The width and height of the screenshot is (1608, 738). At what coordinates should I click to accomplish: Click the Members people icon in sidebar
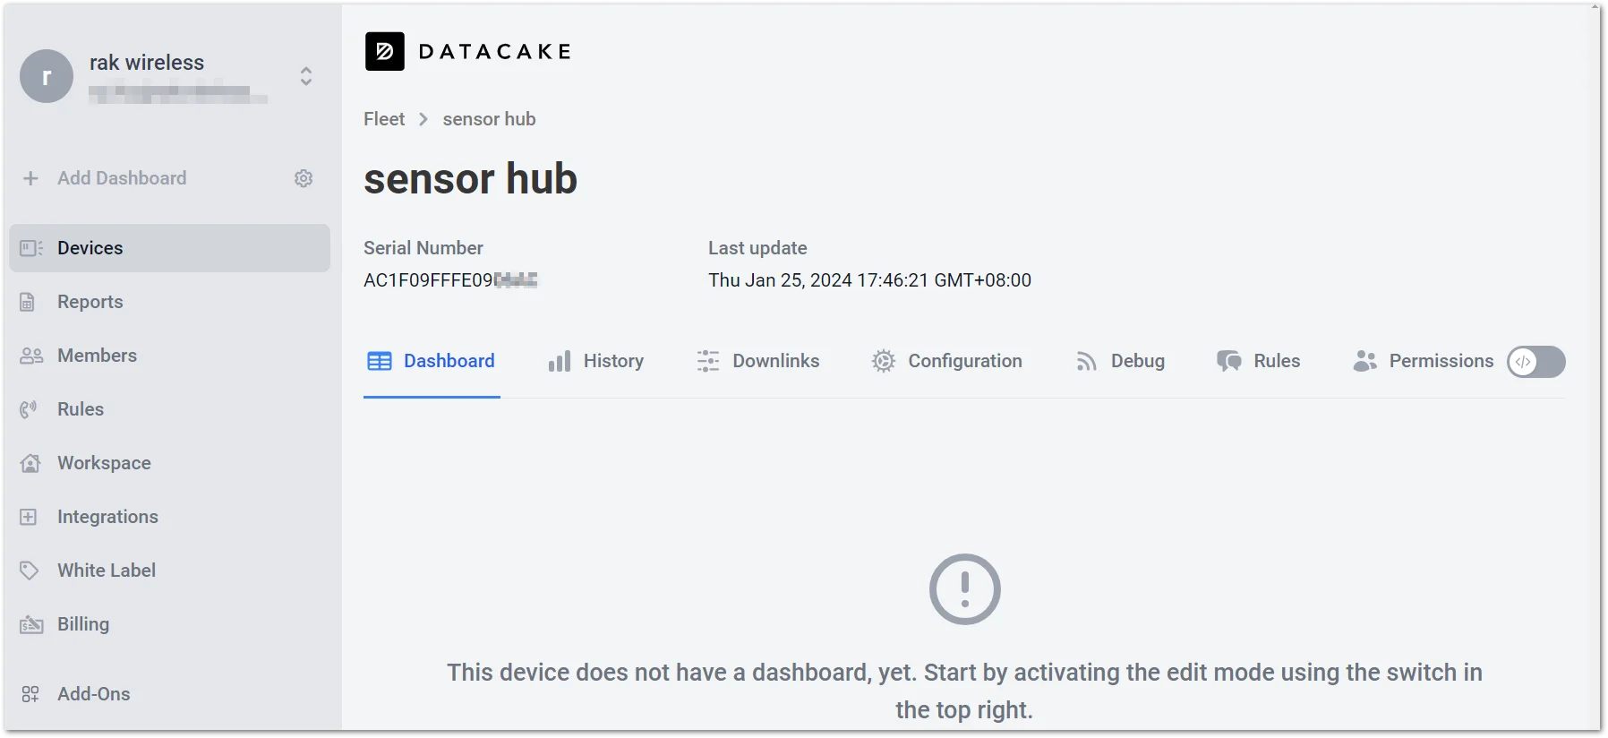pos(31,356)
